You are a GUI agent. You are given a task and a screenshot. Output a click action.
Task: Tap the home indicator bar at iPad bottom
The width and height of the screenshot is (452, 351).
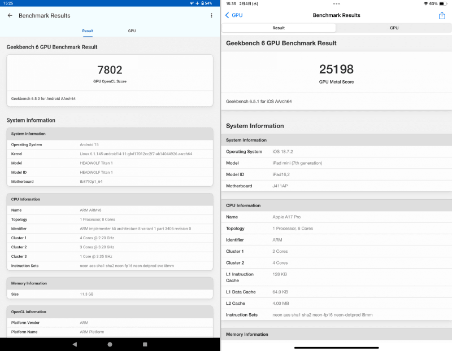click(337, 346)
